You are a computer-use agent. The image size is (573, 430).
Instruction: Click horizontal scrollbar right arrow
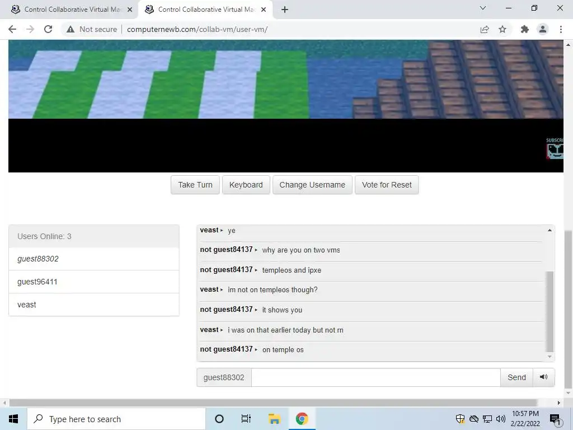tap(559, 403)
